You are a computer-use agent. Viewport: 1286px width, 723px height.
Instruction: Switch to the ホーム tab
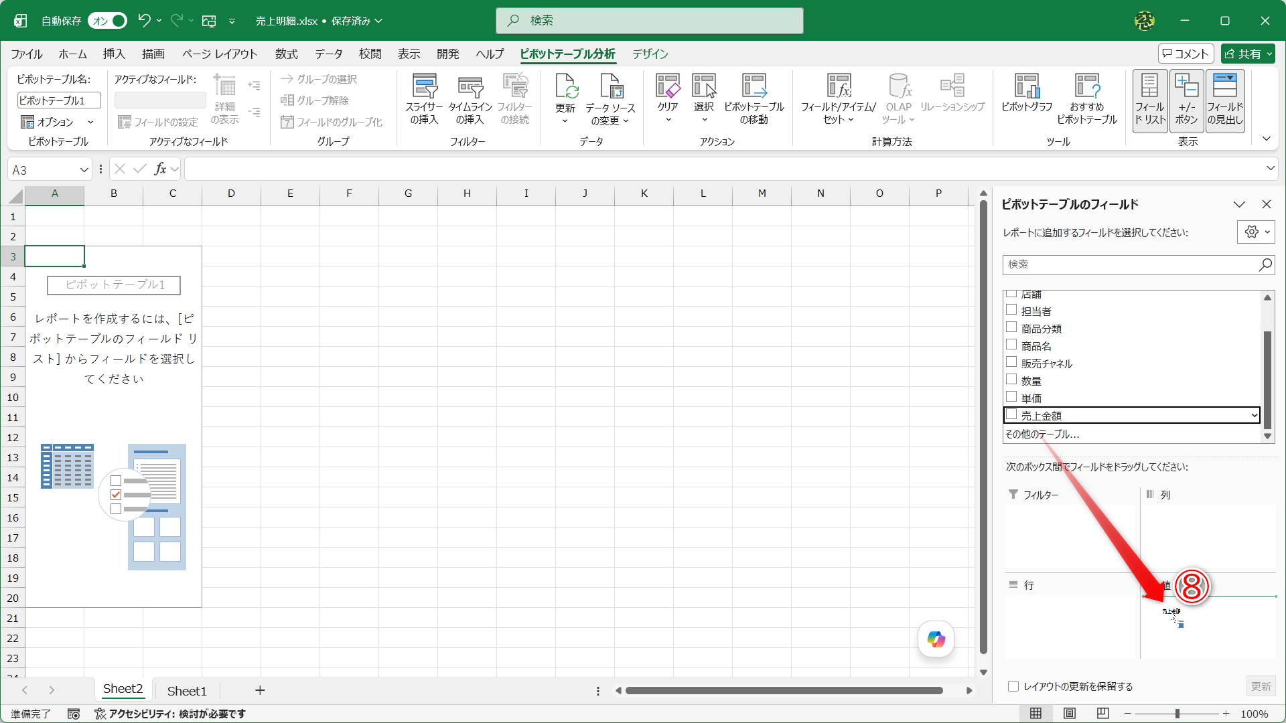coord(72,54)
